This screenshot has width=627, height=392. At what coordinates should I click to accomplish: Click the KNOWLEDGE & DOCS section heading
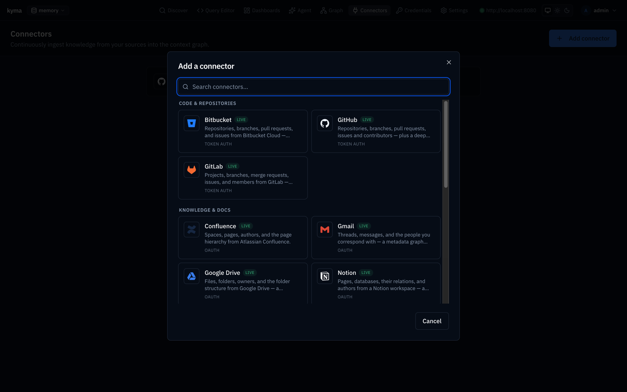[x=205, y=210]
